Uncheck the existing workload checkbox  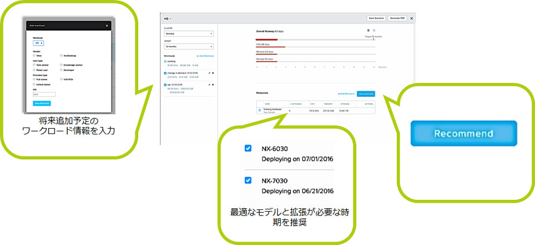[166, 62]
